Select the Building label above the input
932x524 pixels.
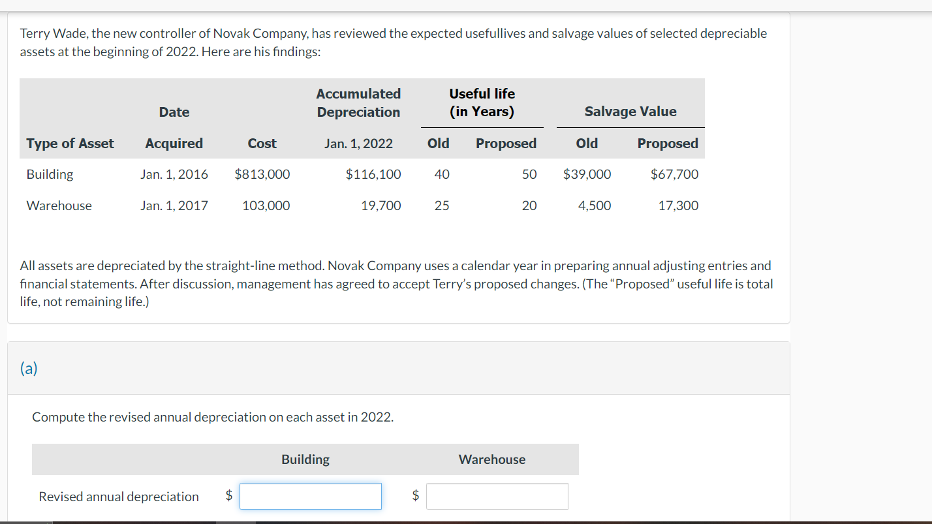click(305, 459)
